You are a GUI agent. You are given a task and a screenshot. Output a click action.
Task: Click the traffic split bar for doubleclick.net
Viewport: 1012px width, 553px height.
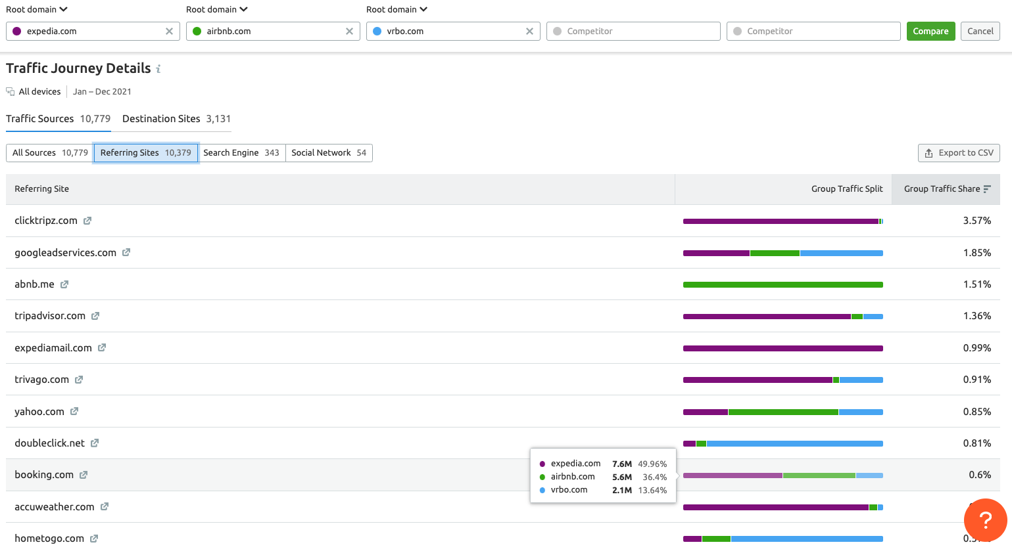pos(783,444)
